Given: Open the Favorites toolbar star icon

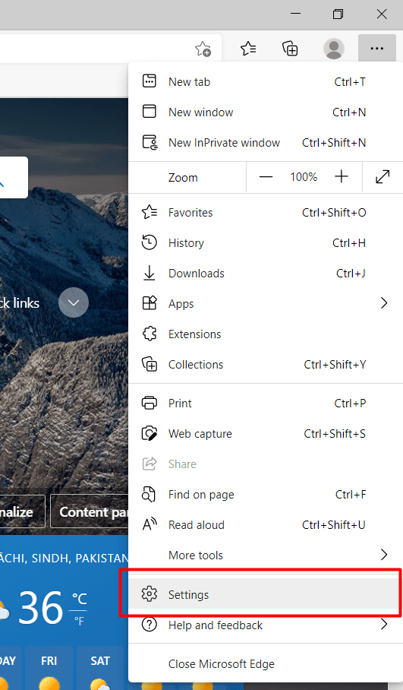Looking at the screenshot, I should tap(248, 49).
